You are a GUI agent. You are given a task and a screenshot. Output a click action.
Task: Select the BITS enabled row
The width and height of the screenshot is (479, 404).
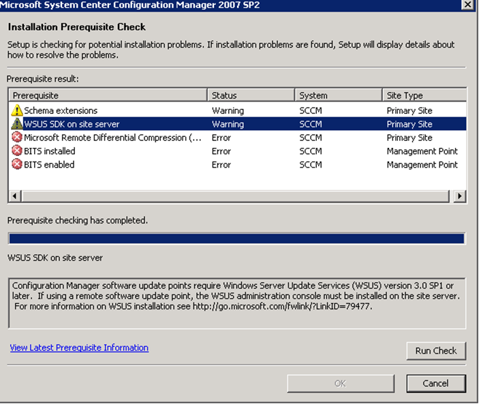pyautogui.click(x=238, y=164)
